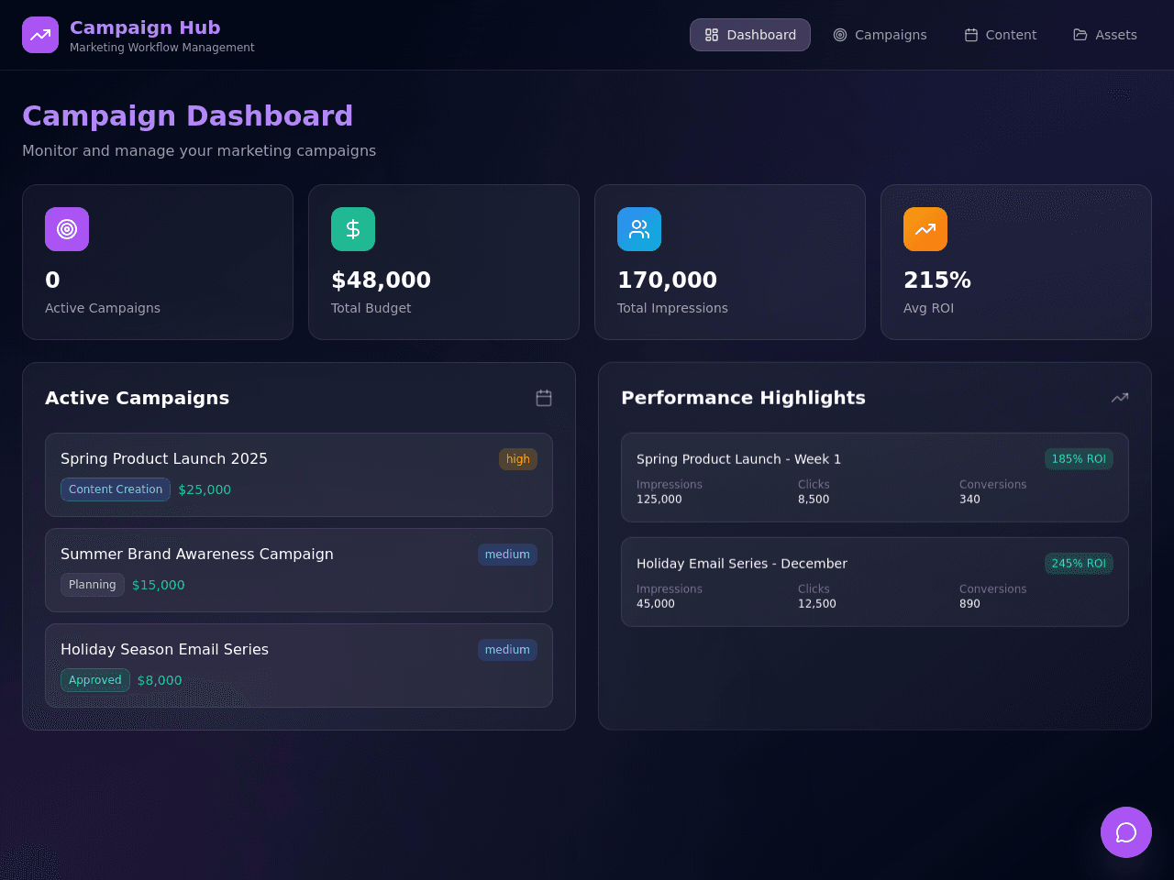Open the Assets tab
Image resolution: width=1174 pixels, height=880 pixels.
[x=1105, y=35]
